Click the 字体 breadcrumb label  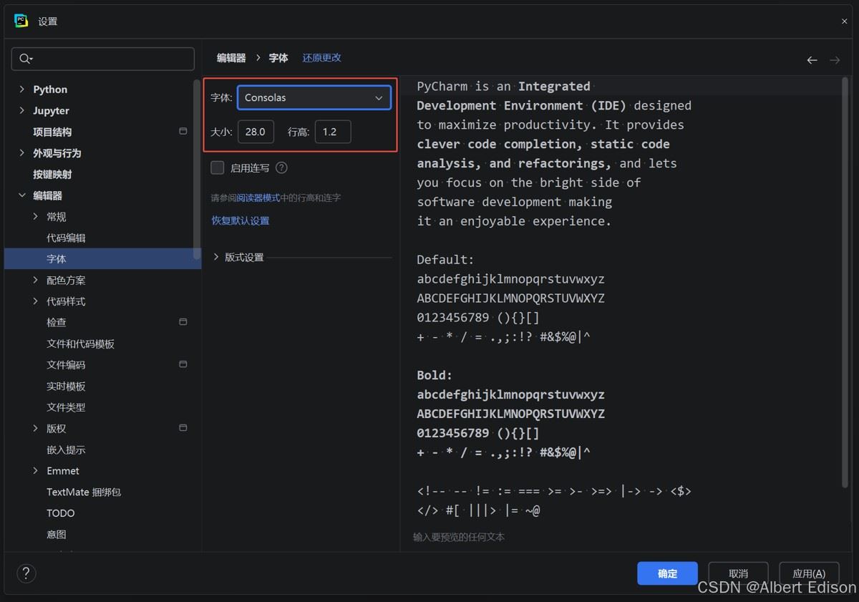pyautogui.click(x=278, y=58)
